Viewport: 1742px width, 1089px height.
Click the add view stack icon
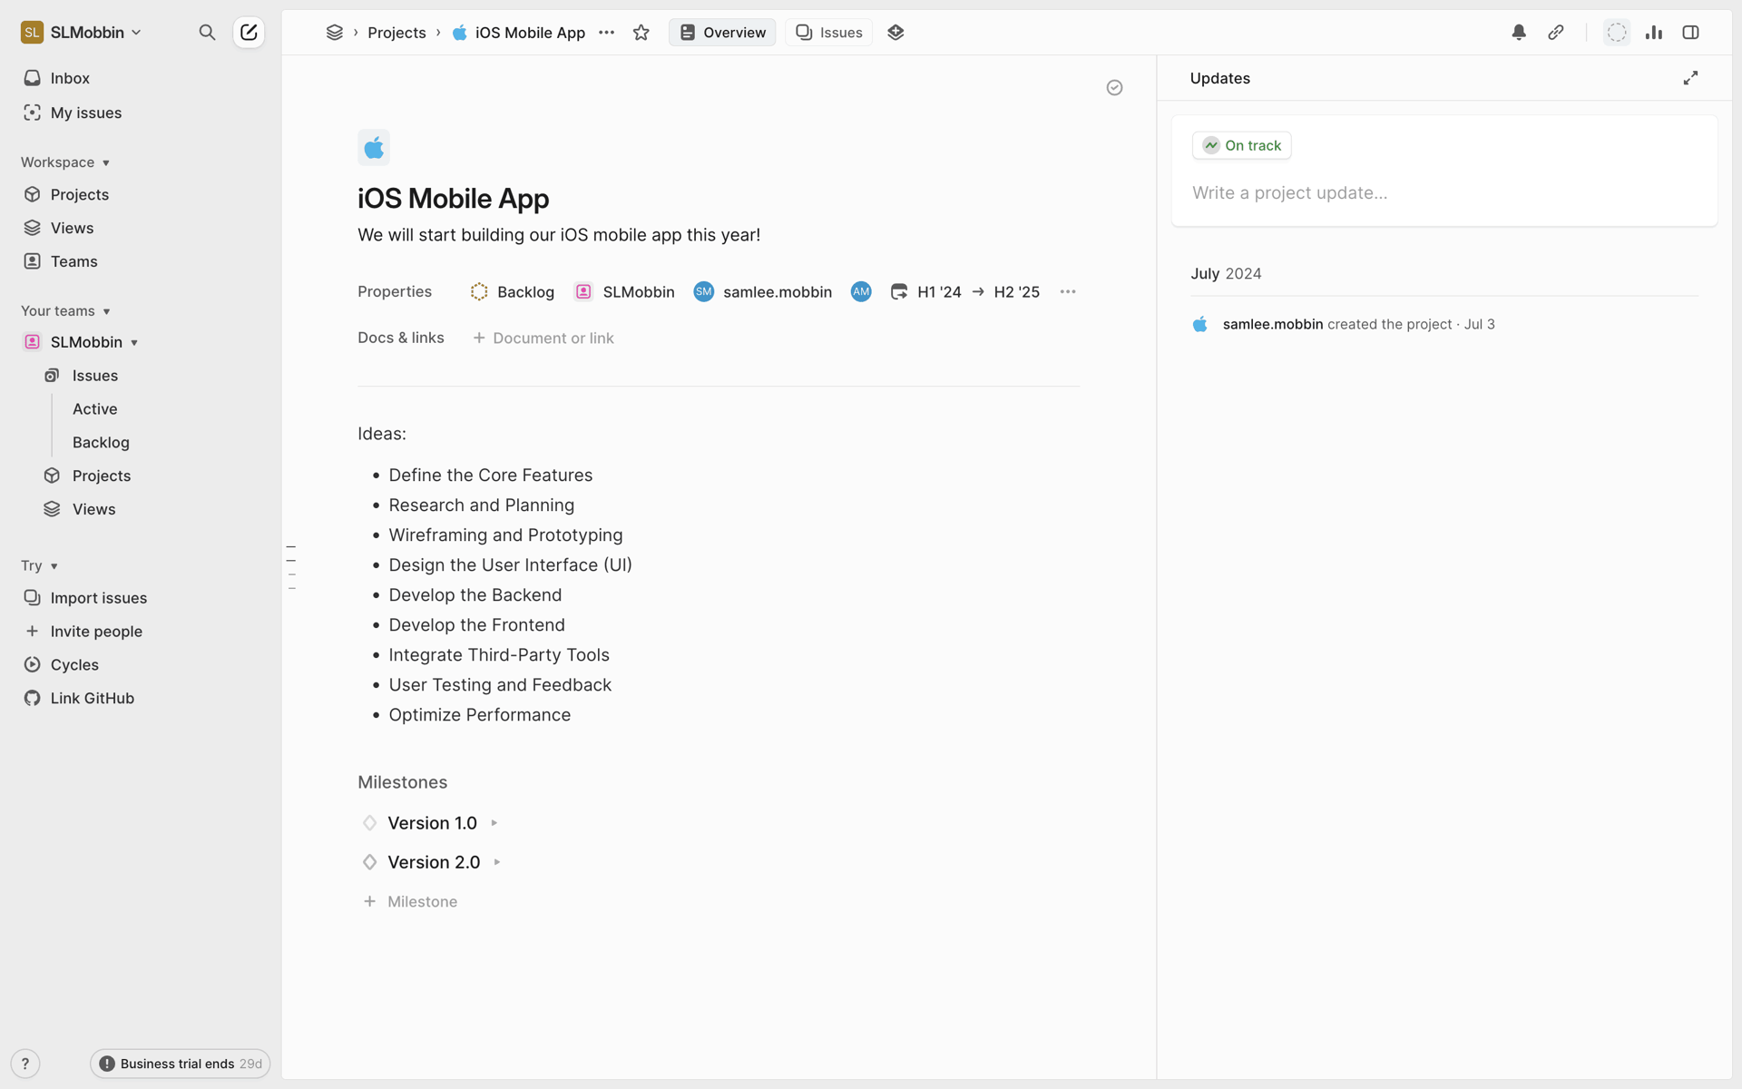coord(895,33)
